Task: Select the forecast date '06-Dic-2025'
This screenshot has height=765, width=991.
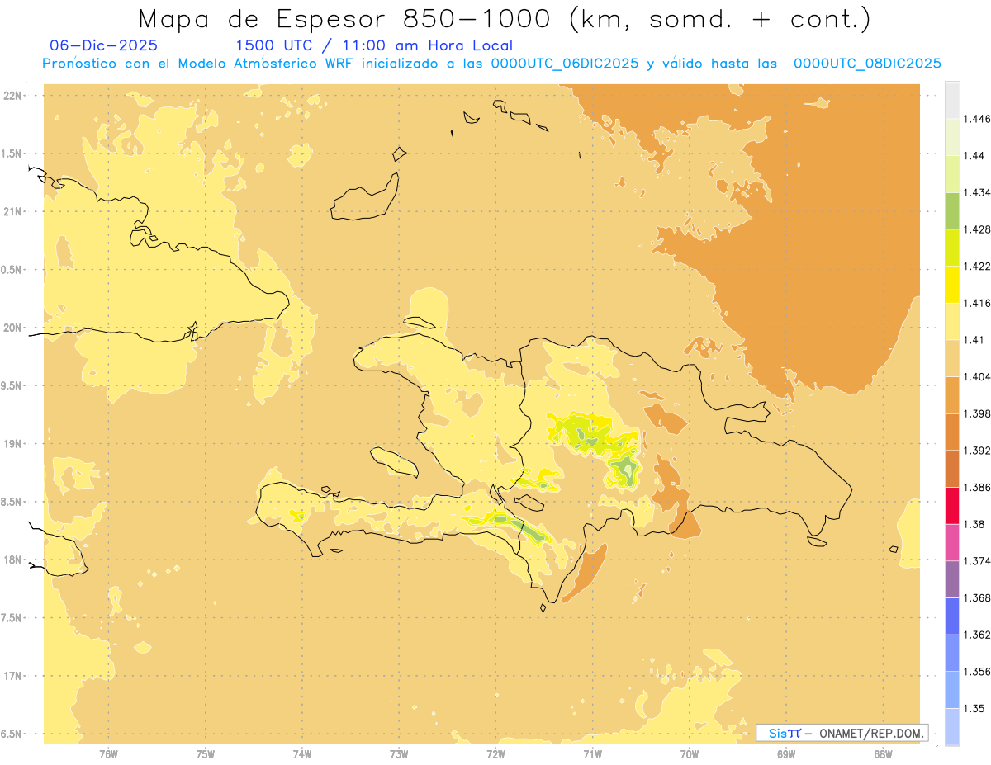Action: 104,45
